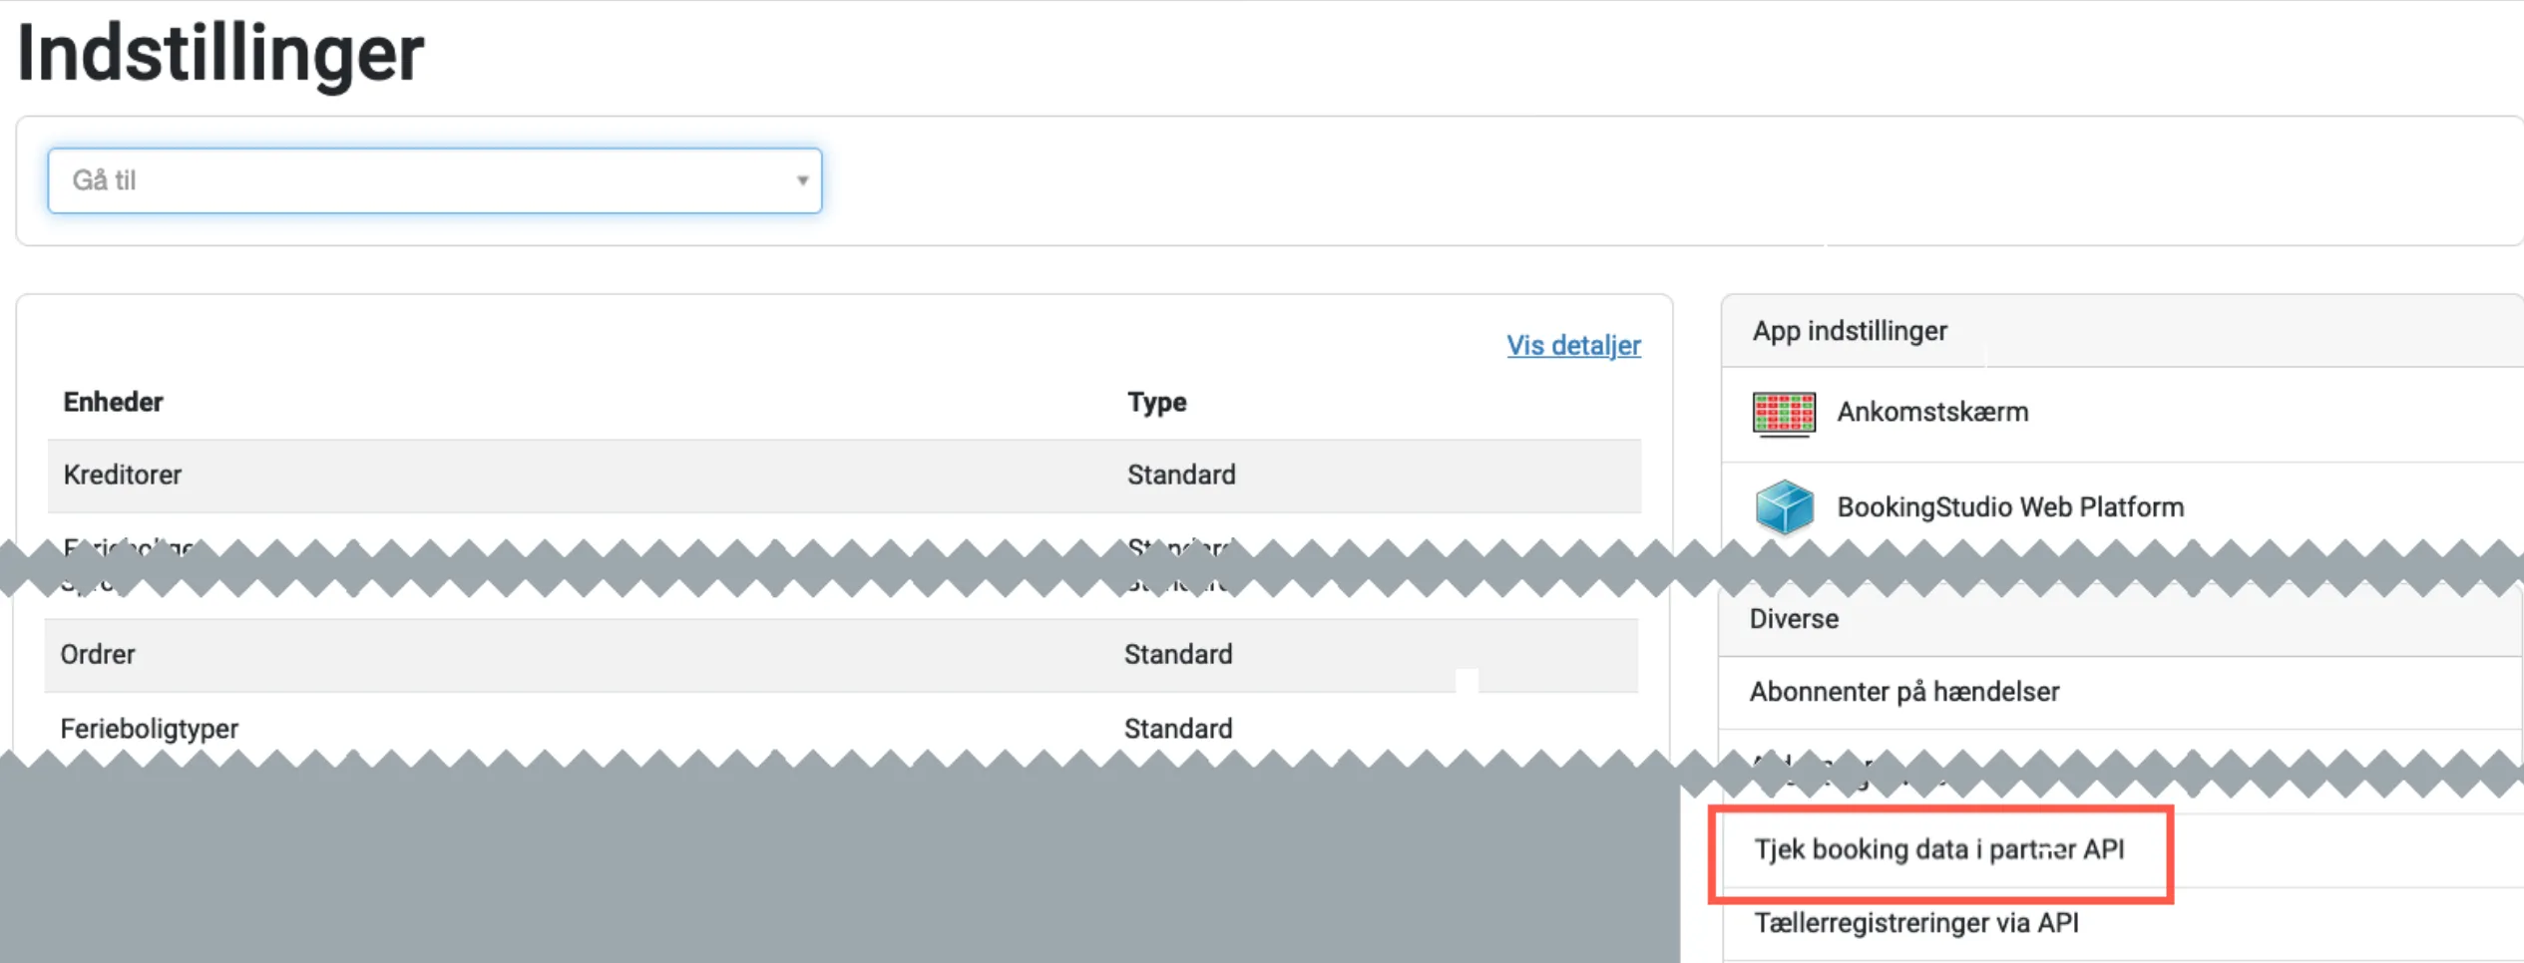Screen dimensions: 2524x963
Task: Click the Diverse section header
Action: (x=1793, y=619)
